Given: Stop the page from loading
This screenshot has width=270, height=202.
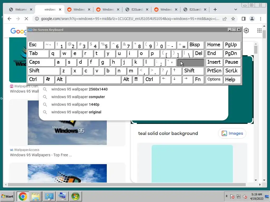Looking at the screenshot, I should (x=26, y=19).
